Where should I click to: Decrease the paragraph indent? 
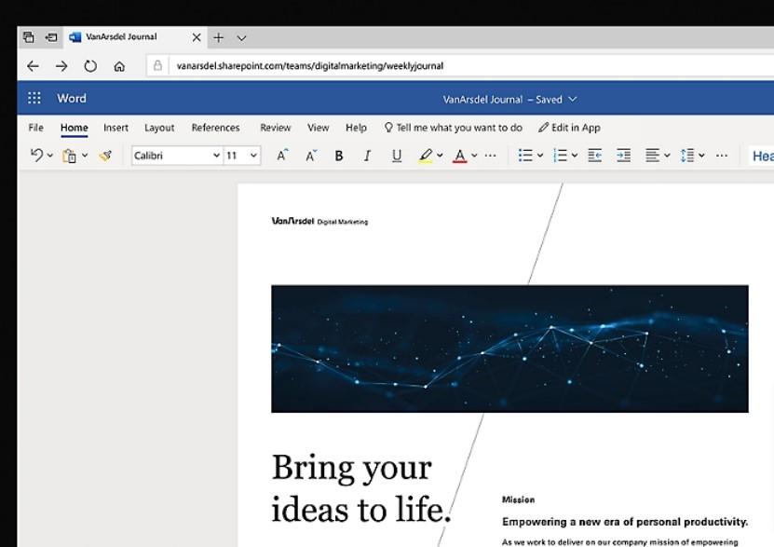(x=594, y=156)
